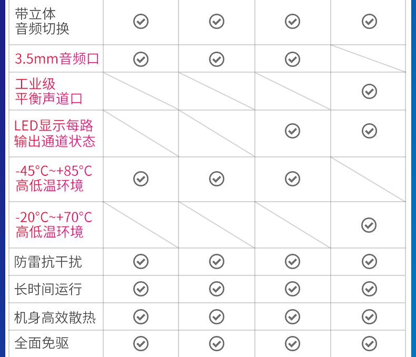Click first-column checkmark in -45°C~+85°C row
The image size is (416, 357).
pyautogui.click(x=141, y=179)
